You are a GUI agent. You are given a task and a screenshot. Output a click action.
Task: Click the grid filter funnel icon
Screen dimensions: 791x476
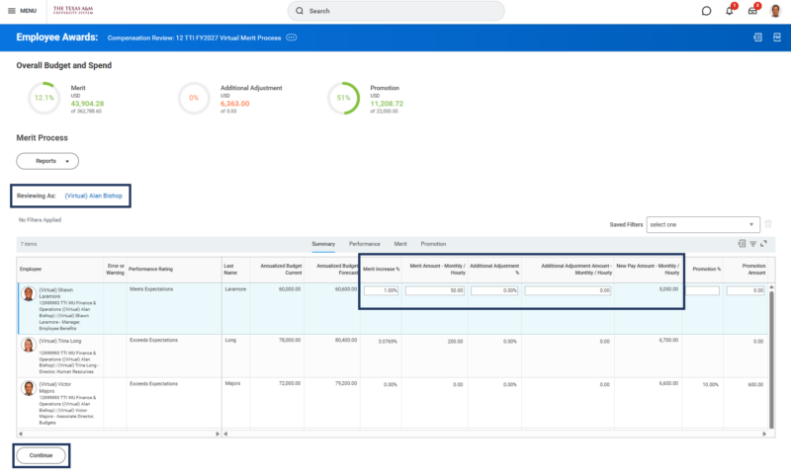752,244
